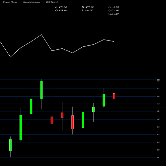
Task: Click the open value 'O: 472.00'
Action: coord(61,7)
